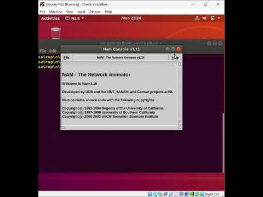
Task: Click the volume speaker icon in top bar
Action: (x=204, y=18)
